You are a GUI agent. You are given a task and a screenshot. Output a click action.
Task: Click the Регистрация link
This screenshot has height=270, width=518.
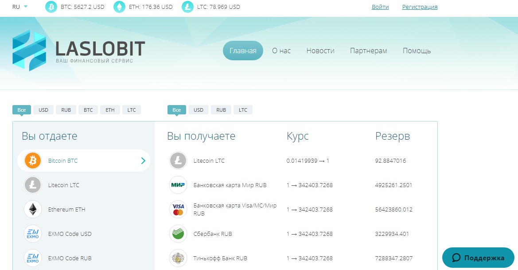click(x=420, y=7)
